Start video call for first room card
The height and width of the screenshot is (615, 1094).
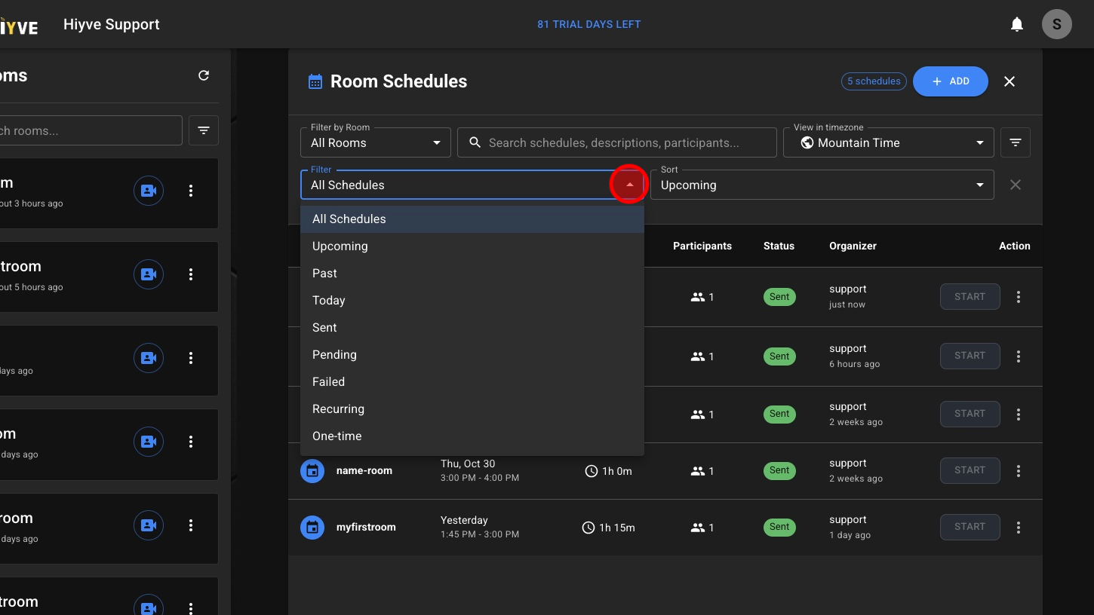coord(149,191)
